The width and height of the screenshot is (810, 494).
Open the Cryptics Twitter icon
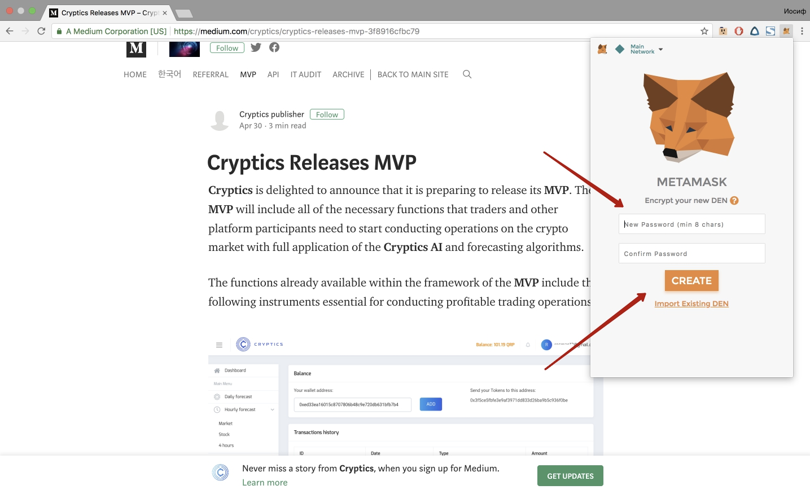pos(256,47)
